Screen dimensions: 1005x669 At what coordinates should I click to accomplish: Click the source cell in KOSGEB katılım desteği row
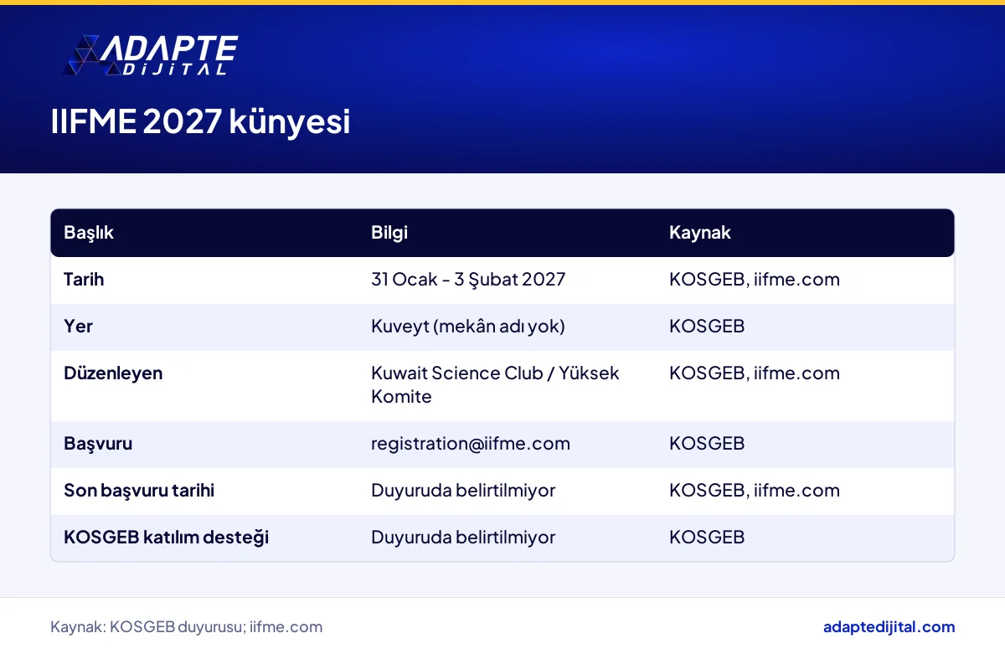(x=707, y=538)
